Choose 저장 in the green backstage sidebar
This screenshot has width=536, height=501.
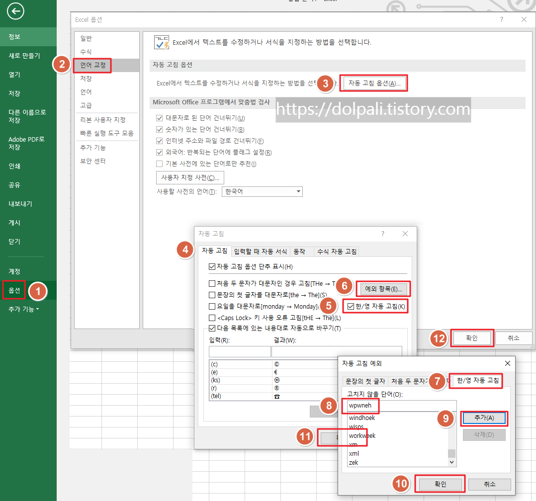coord(28,93)
